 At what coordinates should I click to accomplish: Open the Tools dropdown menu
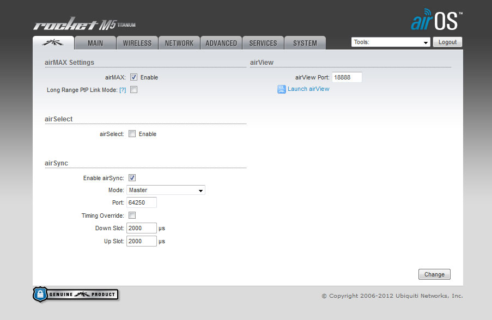(390, 41)
